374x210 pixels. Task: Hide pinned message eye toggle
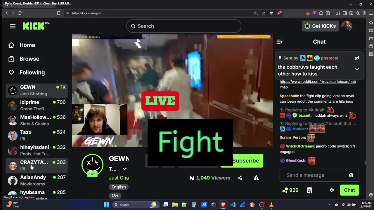357,58
